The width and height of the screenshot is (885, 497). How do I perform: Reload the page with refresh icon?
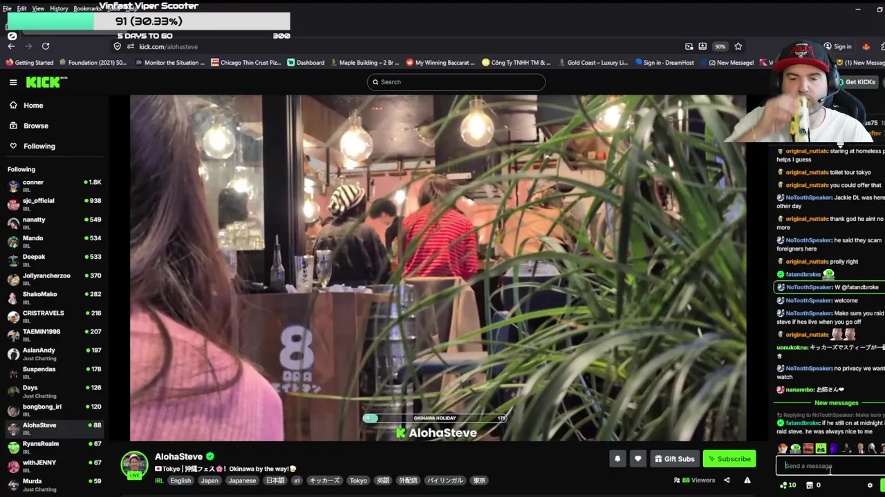pyautogui.click(x=46, y=46)
